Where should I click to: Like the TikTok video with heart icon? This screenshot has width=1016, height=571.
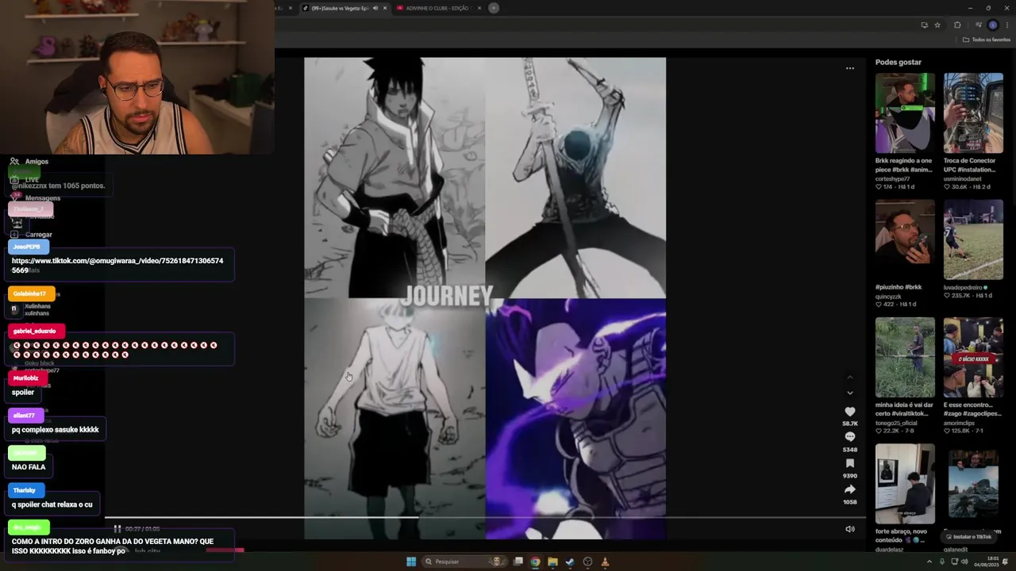point(849,412)
